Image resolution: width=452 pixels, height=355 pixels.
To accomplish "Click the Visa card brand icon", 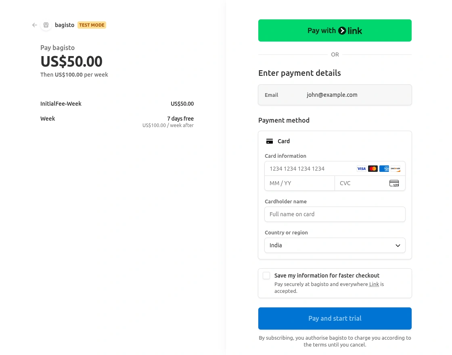I will click(x=361, y=169).
